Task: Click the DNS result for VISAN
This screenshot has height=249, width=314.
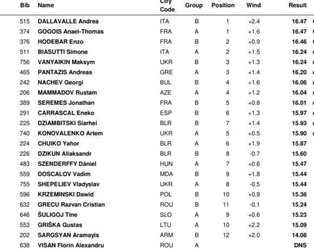Action: tap(300, 245)
